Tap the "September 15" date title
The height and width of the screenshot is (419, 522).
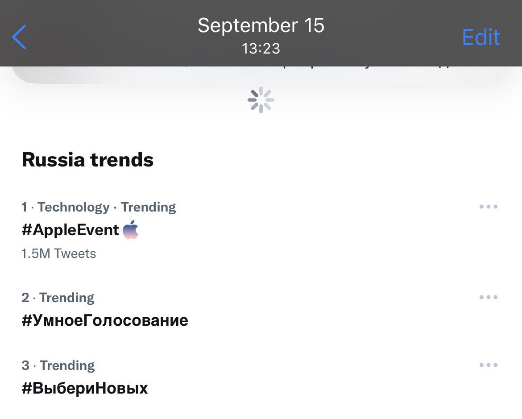coord(261,25)
